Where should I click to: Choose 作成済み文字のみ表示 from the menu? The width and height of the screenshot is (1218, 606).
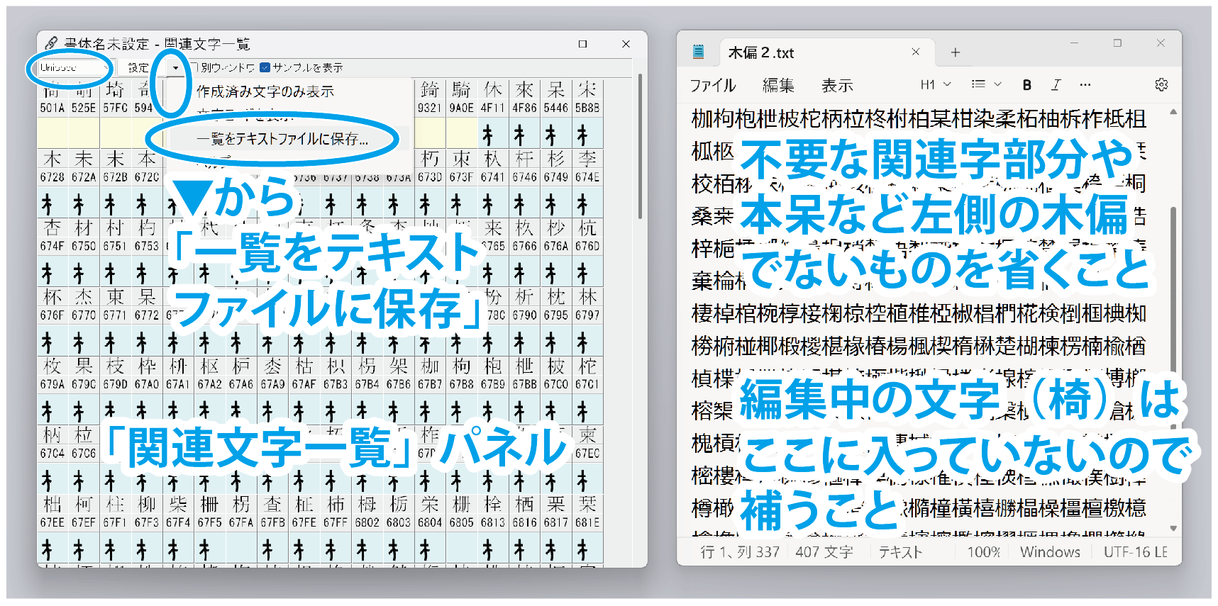(265, 91)
